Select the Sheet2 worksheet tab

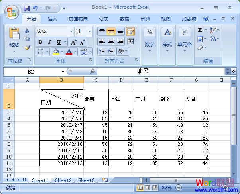[63, 180]
